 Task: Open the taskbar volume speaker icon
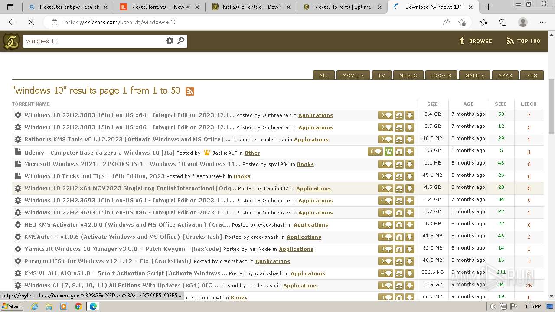point(493,306)
